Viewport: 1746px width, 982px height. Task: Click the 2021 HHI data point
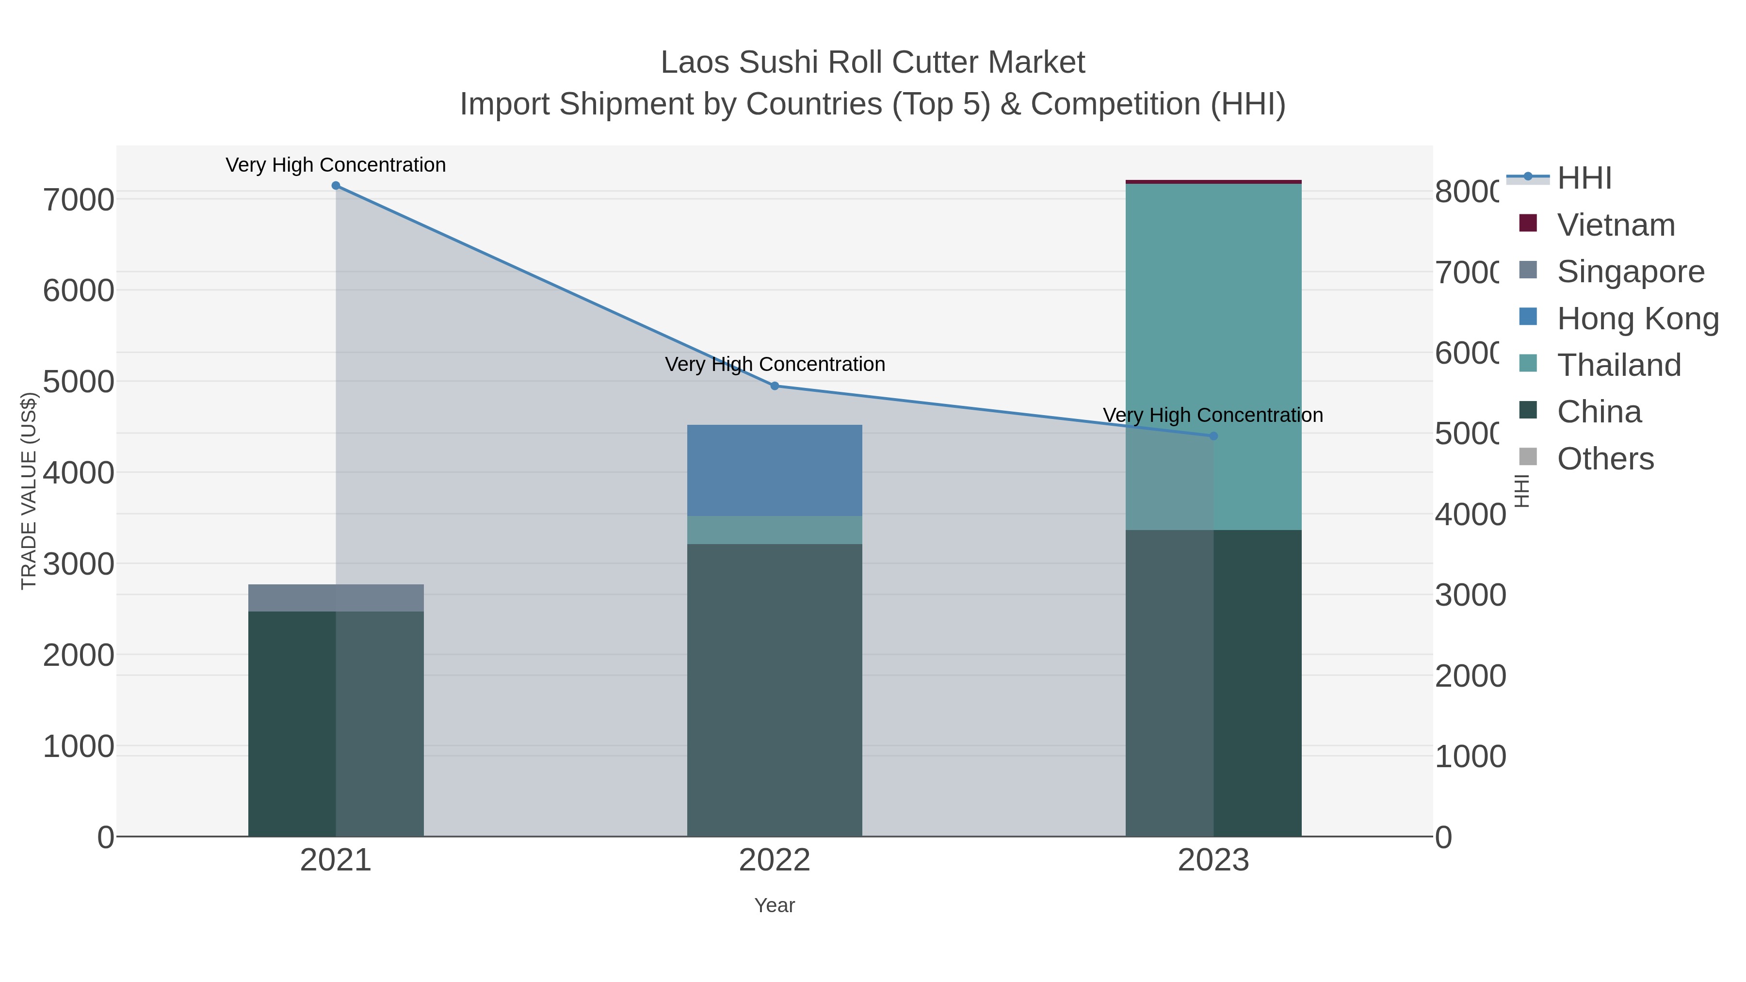(x=336, y=186)
